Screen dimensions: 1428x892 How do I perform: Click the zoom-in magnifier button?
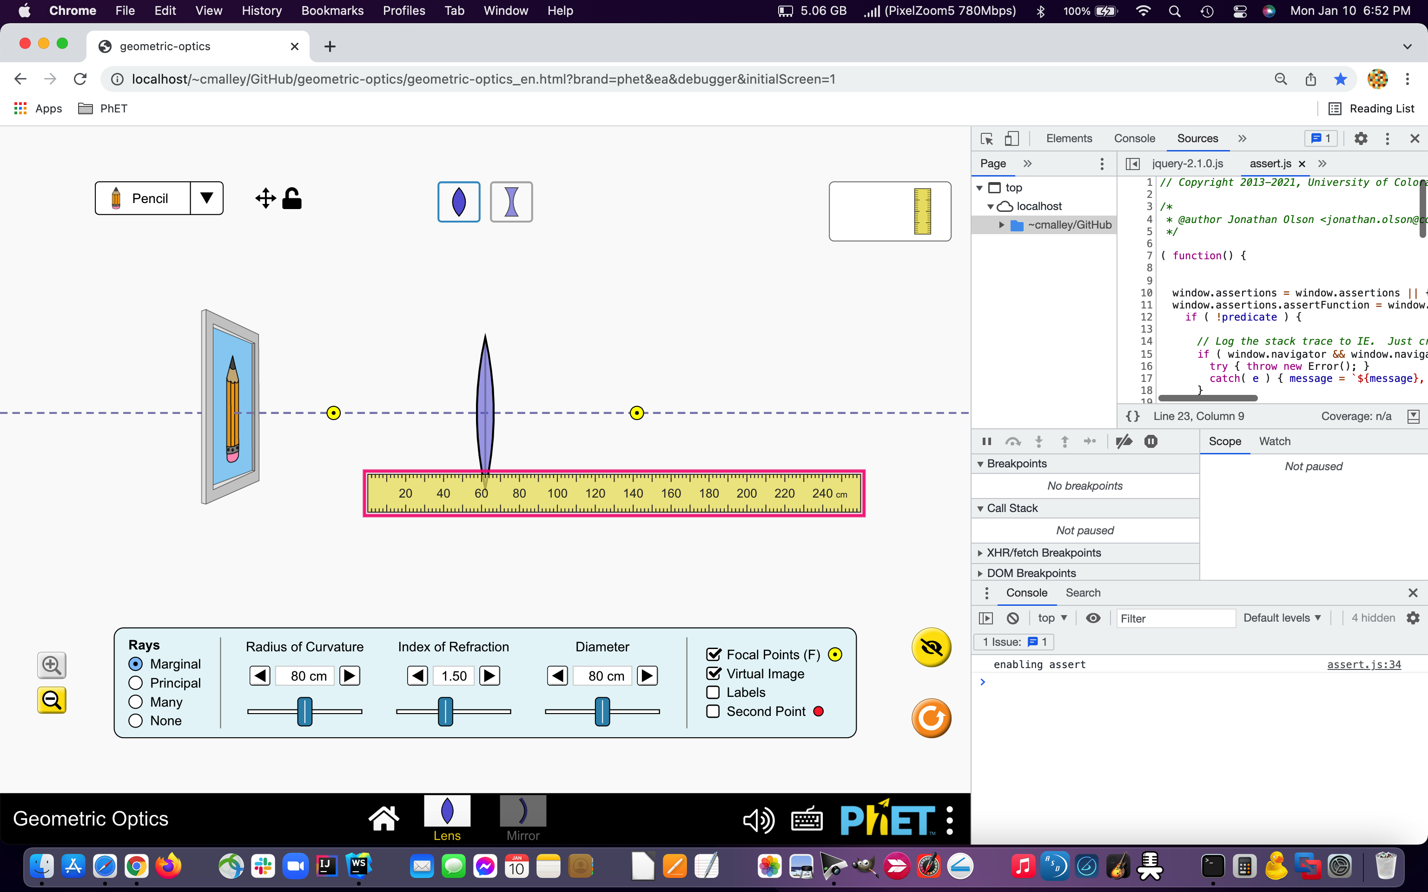click(51, 665)
